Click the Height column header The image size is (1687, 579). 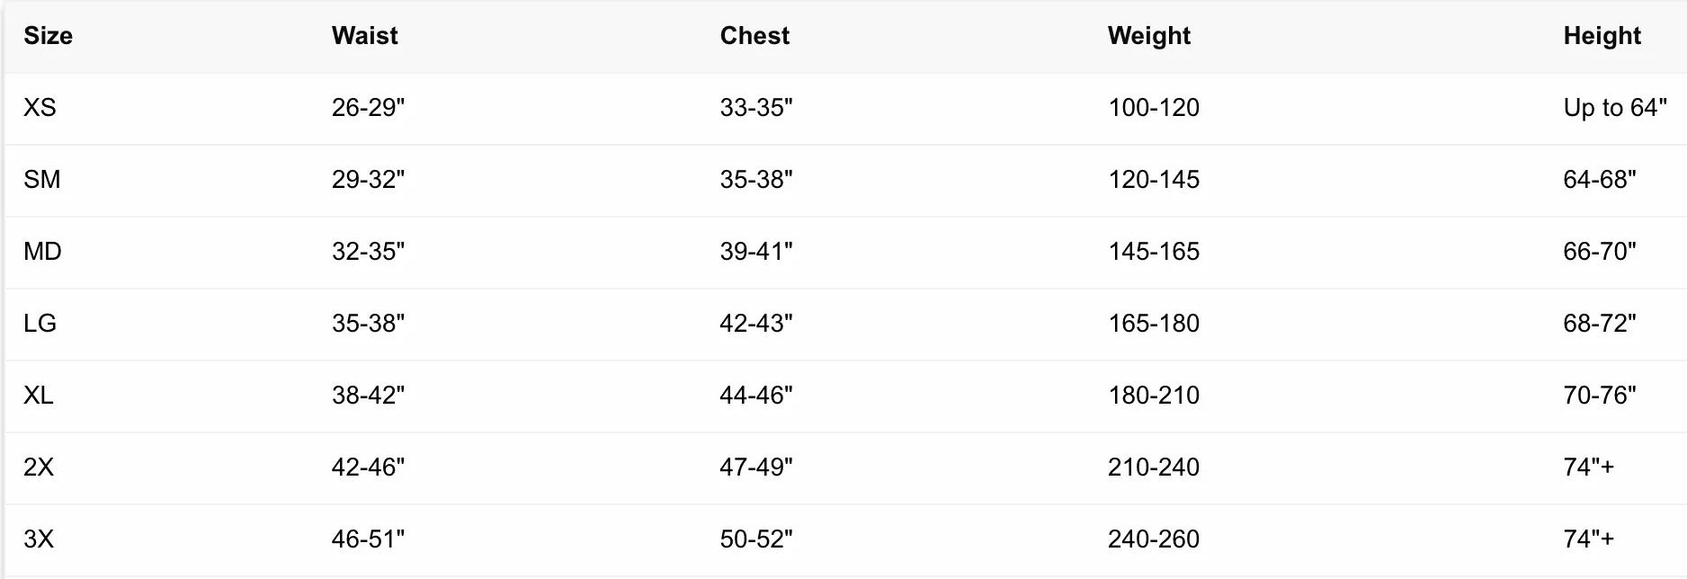1602,36
